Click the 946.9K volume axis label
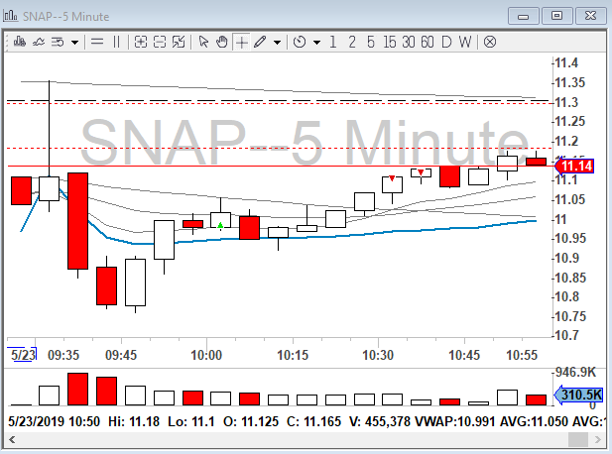The height and width of the screenshot is (454, 612). point(576,372)
